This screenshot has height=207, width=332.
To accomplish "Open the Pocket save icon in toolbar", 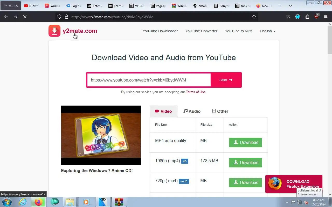I will point(288,17).
